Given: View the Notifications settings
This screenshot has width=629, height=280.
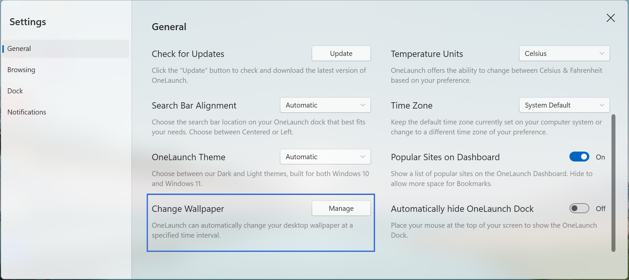Looking at the screenshot, I should point(27,112).
